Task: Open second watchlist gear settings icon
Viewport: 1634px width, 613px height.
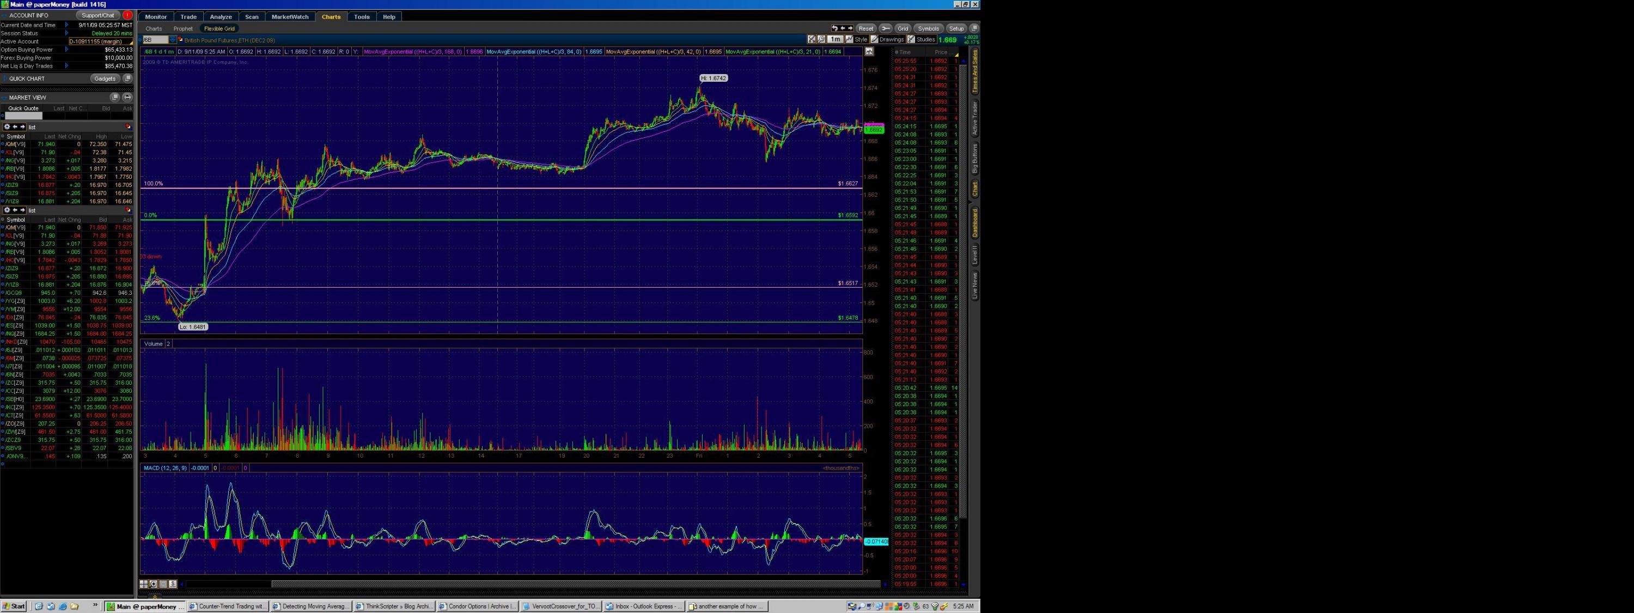Action: click(7, 210)
